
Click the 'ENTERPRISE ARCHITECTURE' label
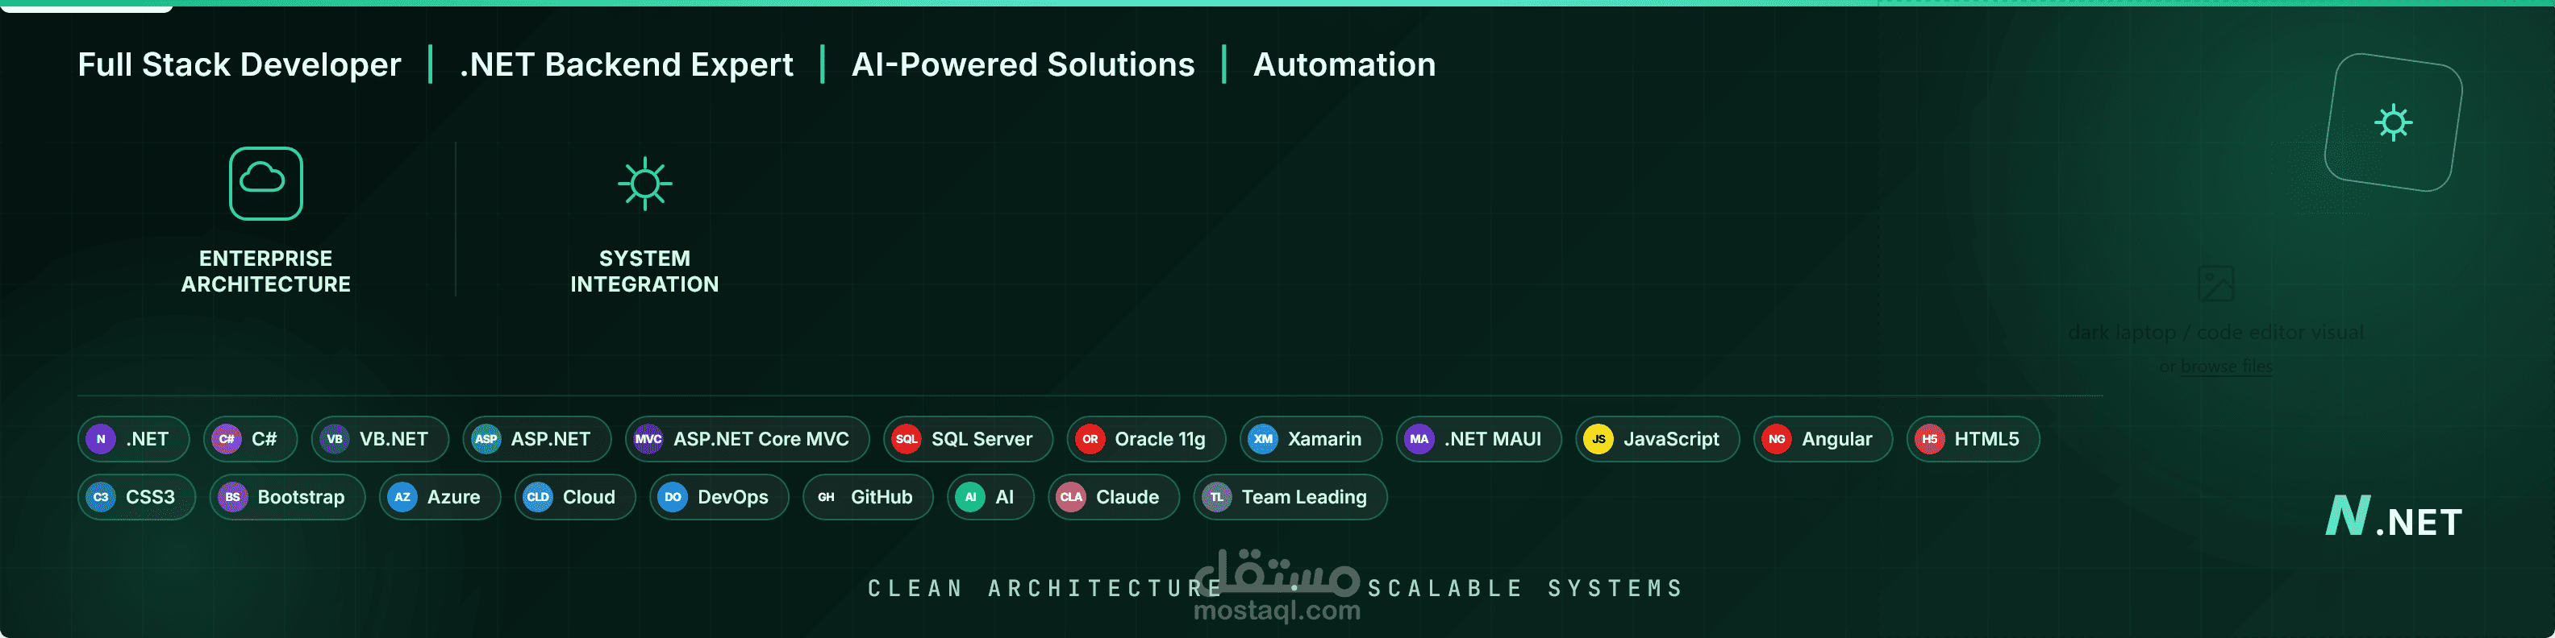[266, 271]
